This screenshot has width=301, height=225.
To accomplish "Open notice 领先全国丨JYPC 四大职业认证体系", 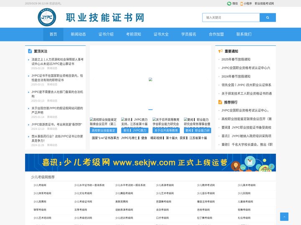I will (247, 85).
